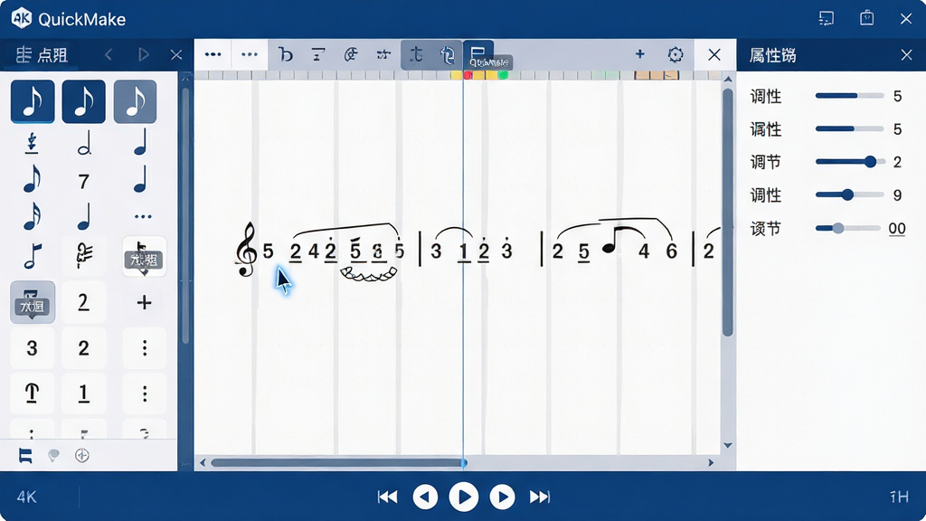Click the 调节 slider with value 2
This screenshot has width=926, height=521.
click(850, 162)
